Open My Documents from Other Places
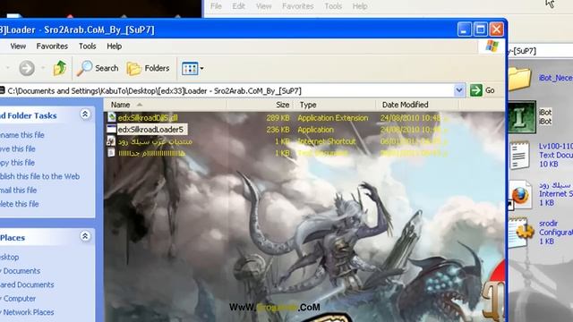Image resolution: width=573 pixels, height=322 pixels. pyautogui.click(x=21, y=271)
